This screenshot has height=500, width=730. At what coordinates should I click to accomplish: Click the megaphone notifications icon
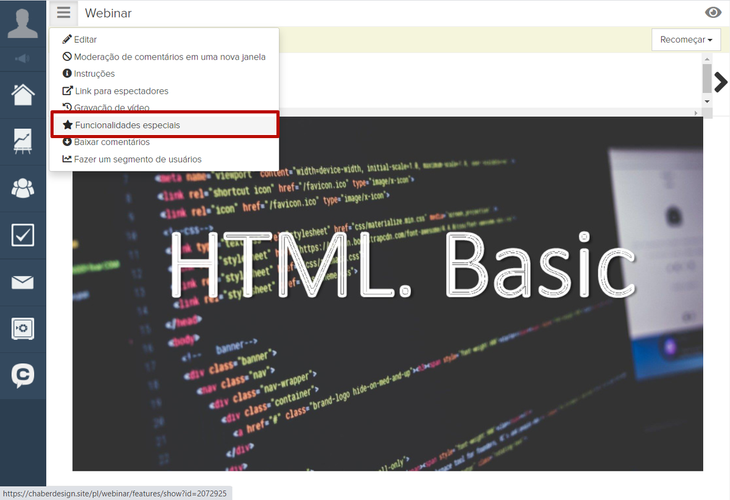point(23,59)
